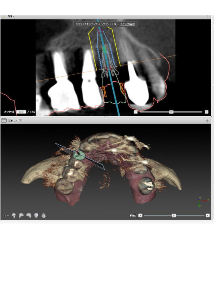
Task: Click the offset value input field
Action: point(21,112)
